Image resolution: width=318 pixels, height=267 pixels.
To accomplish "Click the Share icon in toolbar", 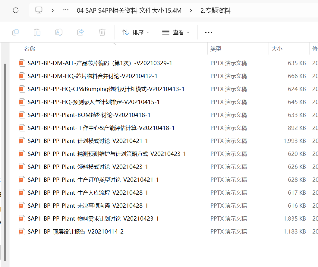I will (80, 32).
